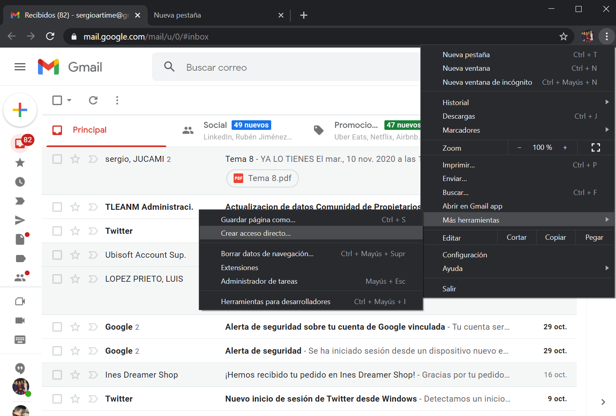Open Drafts sidebar icon
The height and width of the screenshot is (416, 616).
click(20, 239)
